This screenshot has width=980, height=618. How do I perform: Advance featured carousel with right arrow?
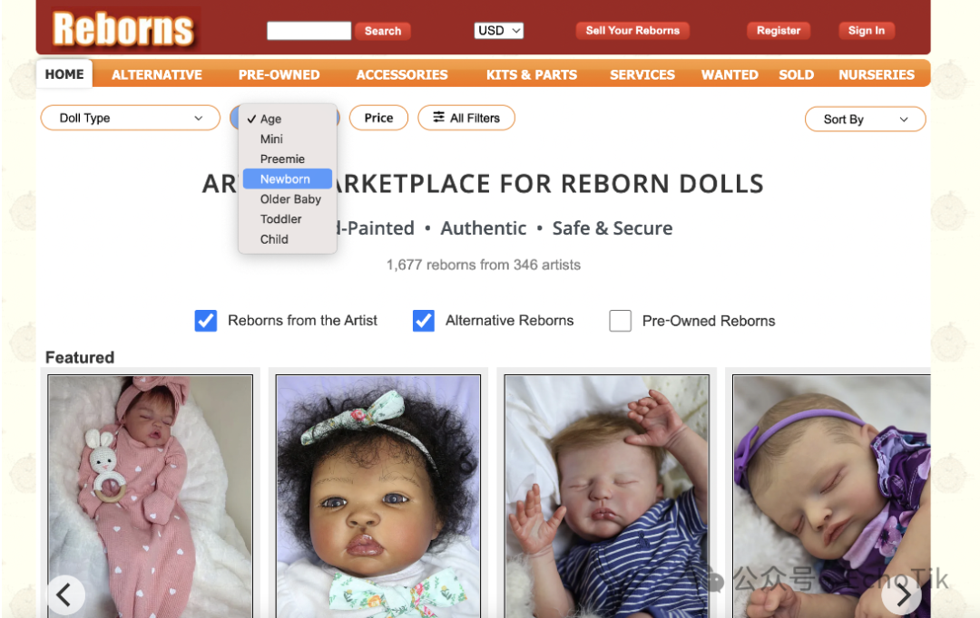902,595
